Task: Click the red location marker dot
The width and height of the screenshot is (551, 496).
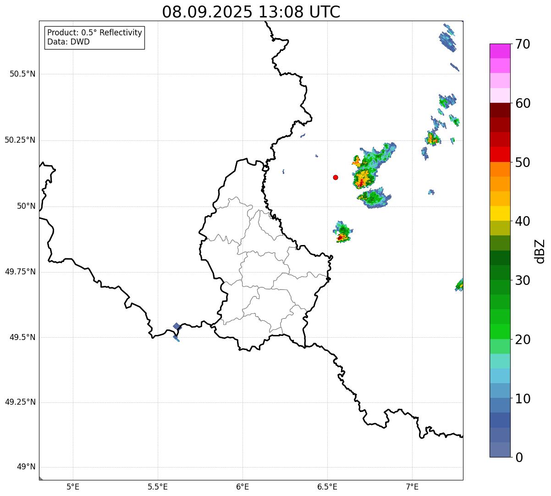Action: tap(336, 177)
